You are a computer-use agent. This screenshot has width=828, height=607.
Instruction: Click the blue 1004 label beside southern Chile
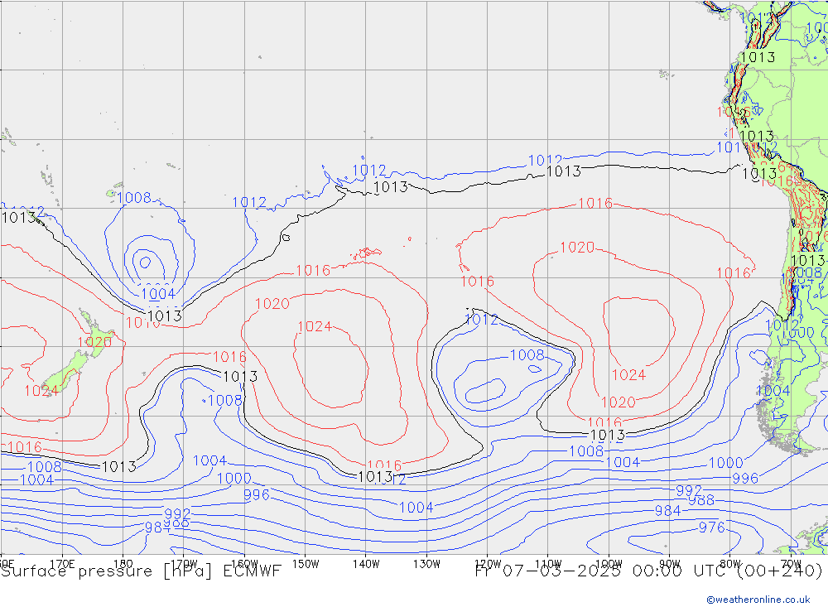coord(773,390)
